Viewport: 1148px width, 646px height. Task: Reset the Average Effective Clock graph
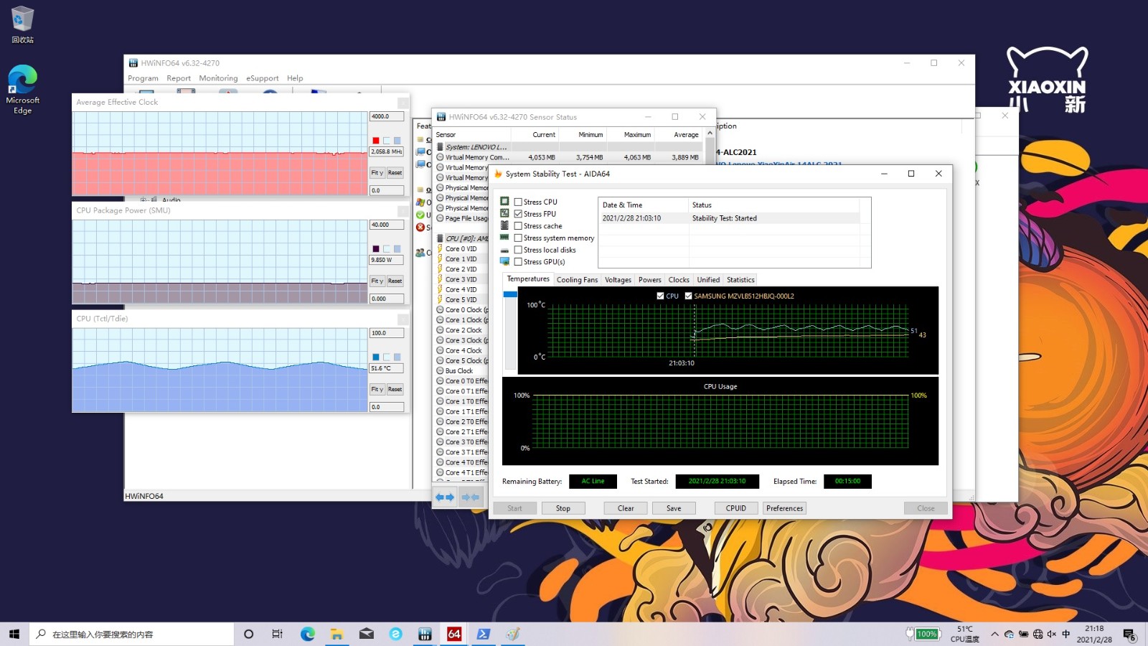395,173
